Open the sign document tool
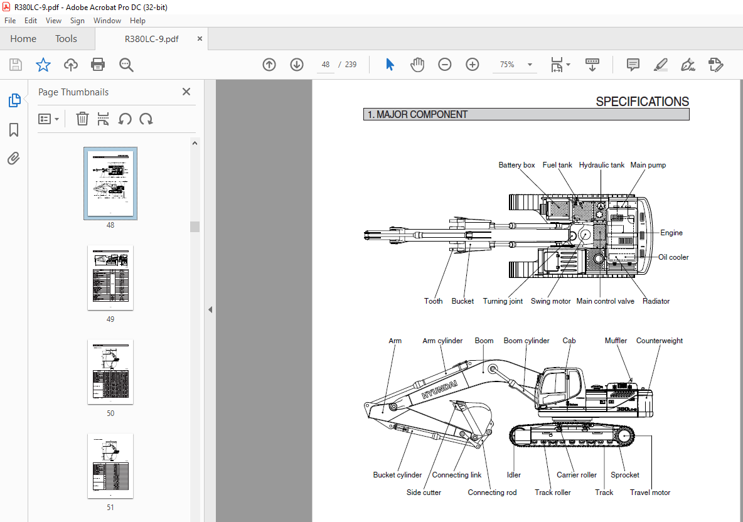Viewport: 743px width, 522px height. click(x=688, y=65)
